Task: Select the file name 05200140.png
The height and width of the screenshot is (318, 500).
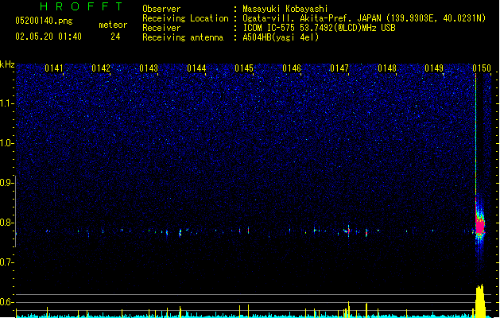Action: 44,21
